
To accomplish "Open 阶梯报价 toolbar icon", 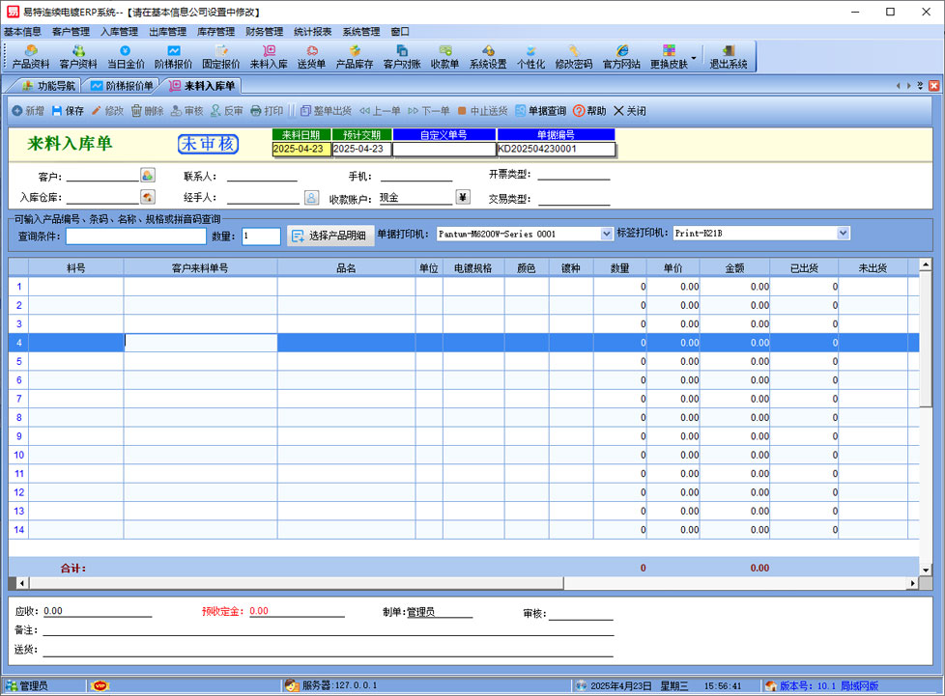I will (x=173, y=56).
